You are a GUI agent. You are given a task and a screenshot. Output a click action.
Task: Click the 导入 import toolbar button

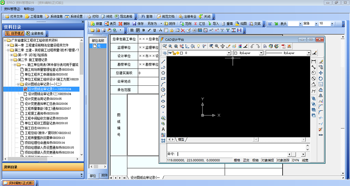coord(213,24)
